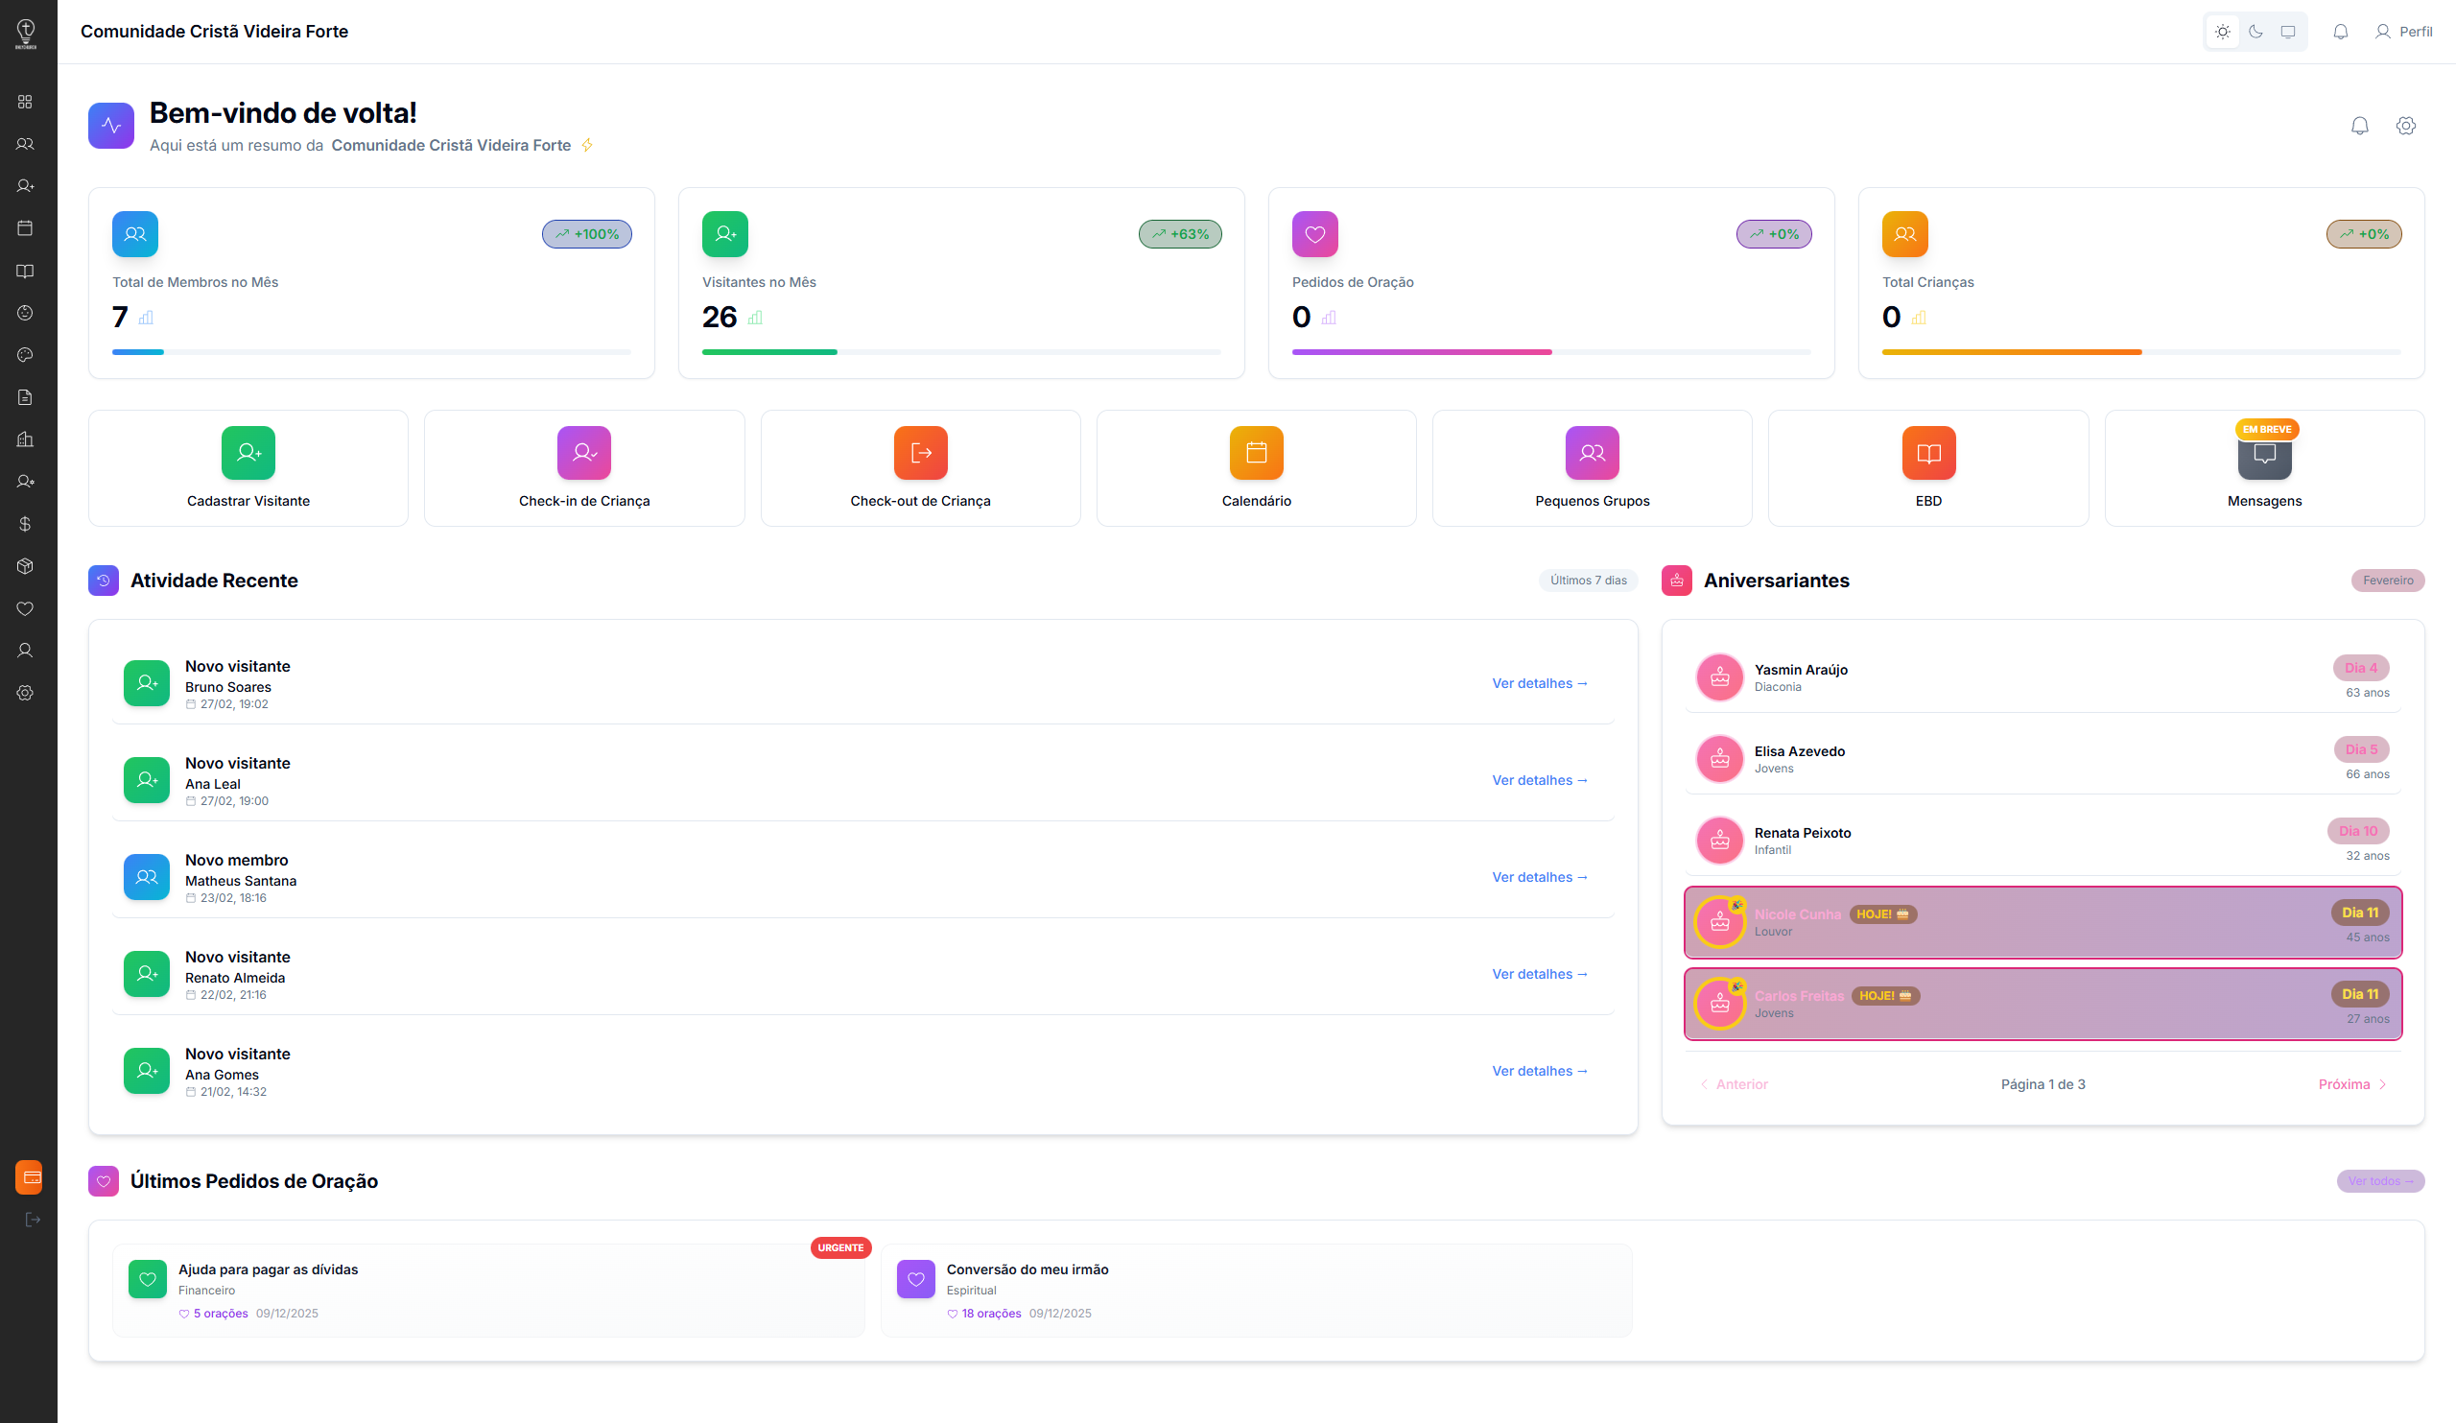Select Nicole Cunha birthday row
The height and width of the screenshot is (1423, 2456).
(x=2043, y=922)
